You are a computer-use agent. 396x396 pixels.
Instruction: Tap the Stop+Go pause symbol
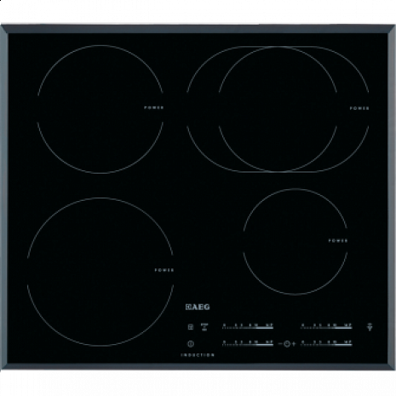(204, 327)
